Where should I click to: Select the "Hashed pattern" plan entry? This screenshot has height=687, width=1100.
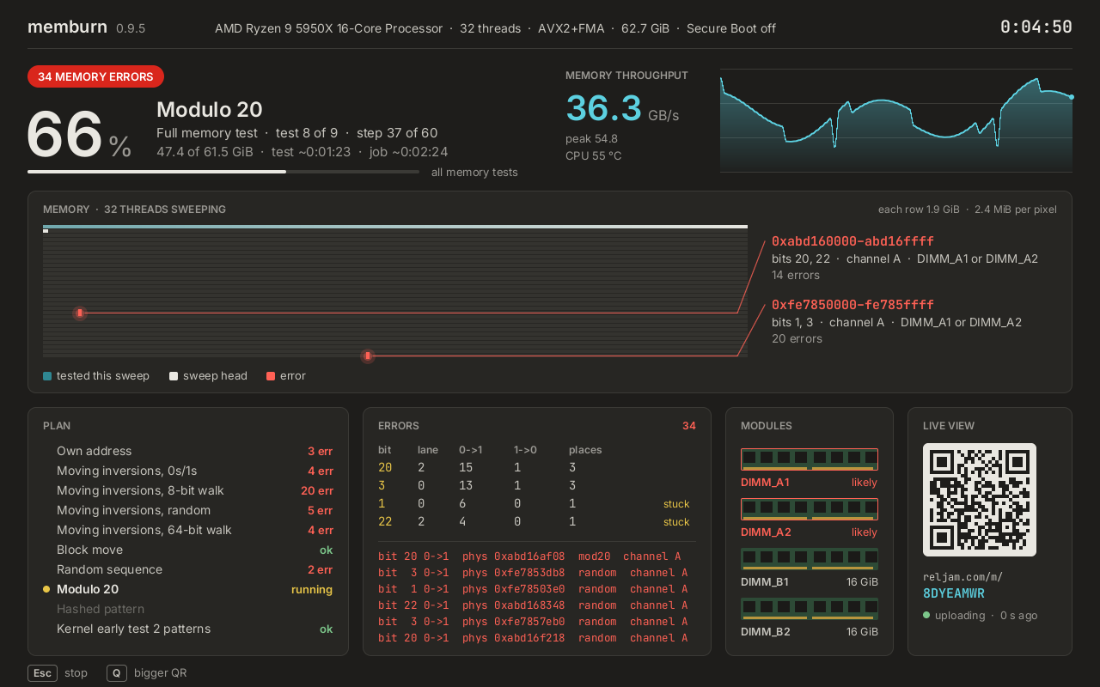(x=187, y=609)
